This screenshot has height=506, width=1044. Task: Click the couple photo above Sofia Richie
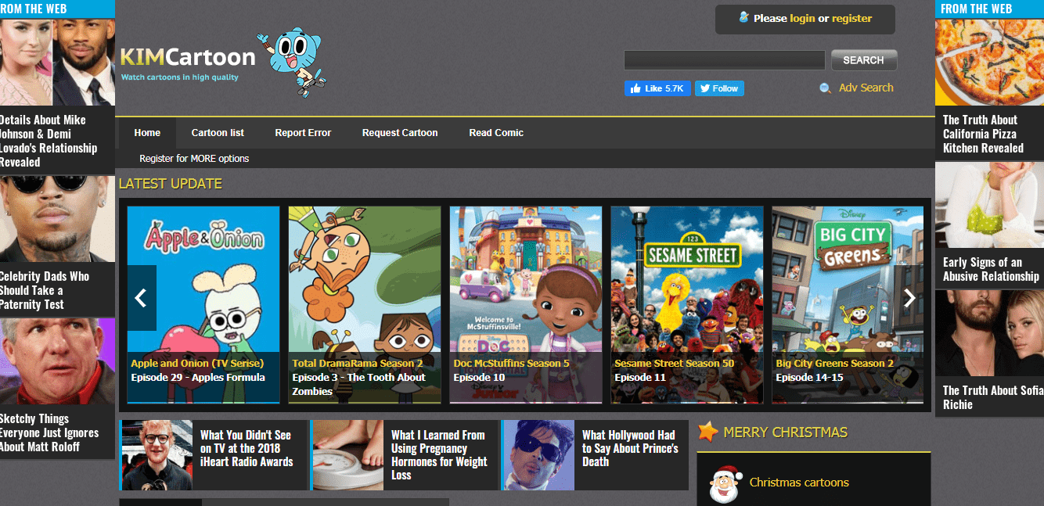pyautogui.click(x=989, y=333)
